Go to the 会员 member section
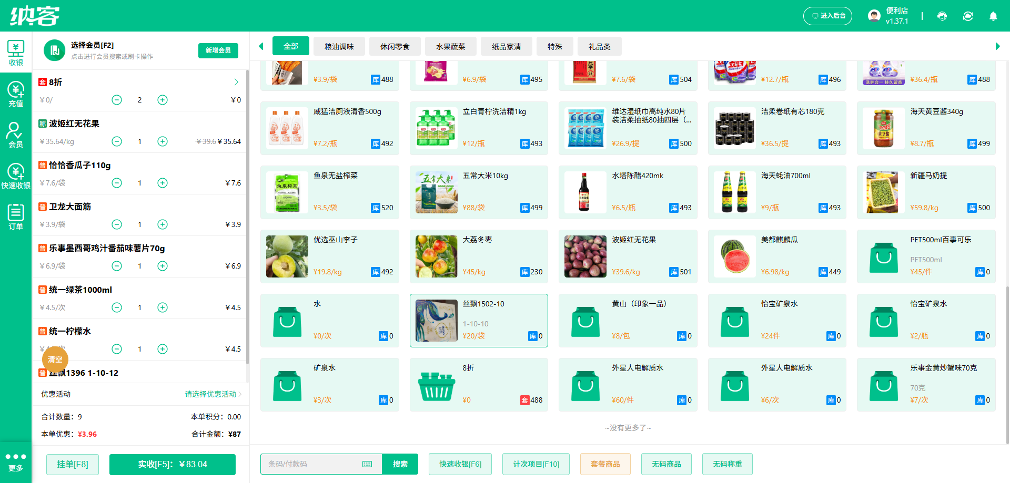Screen dimensions: 1010x483 coord(16,135)
